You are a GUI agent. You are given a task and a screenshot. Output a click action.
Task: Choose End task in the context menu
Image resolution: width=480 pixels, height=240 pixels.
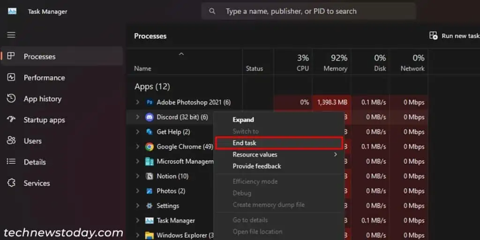click(279, 143)
